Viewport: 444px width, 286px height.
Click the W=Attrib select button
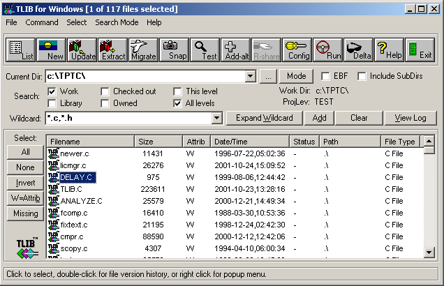26,198
